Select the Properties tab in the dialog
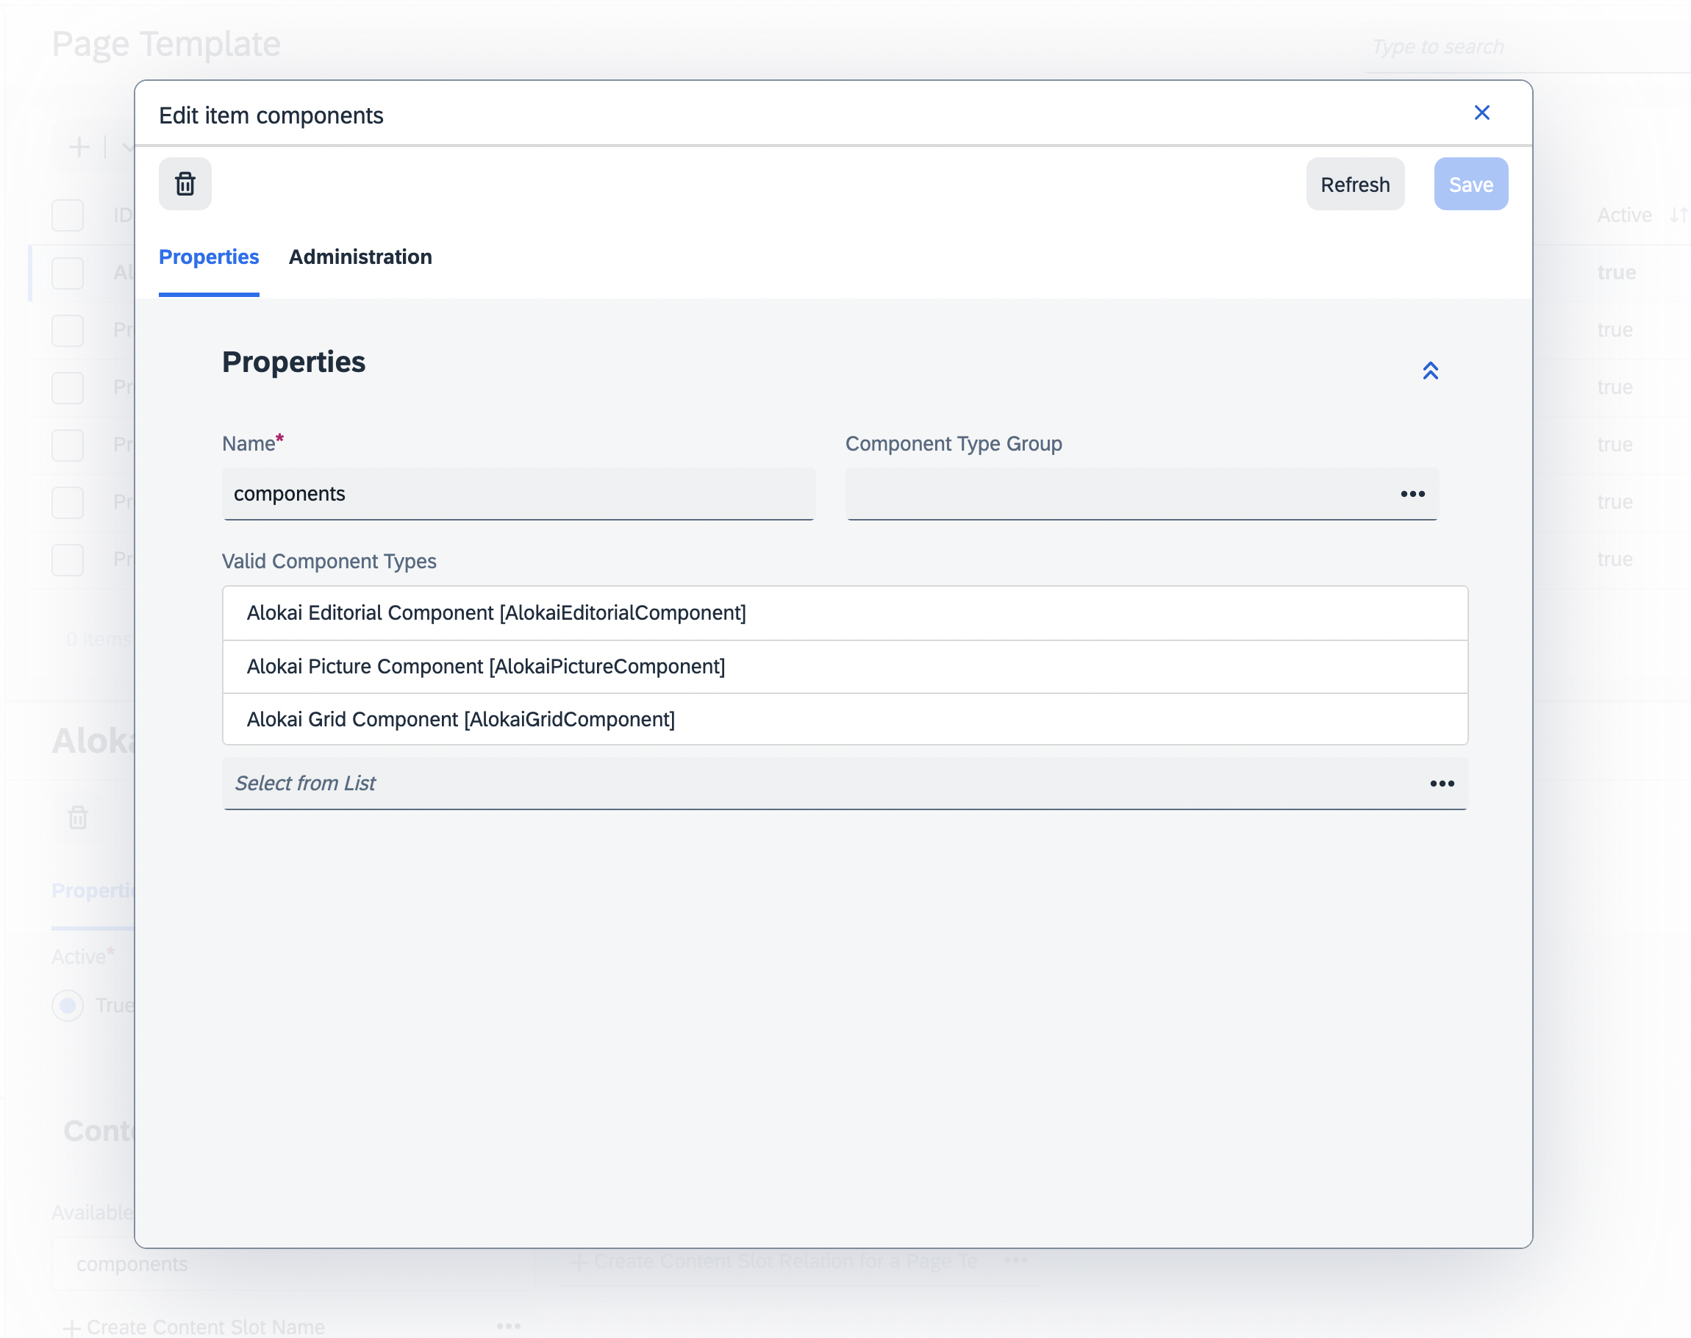 click(x=208, y=257)
